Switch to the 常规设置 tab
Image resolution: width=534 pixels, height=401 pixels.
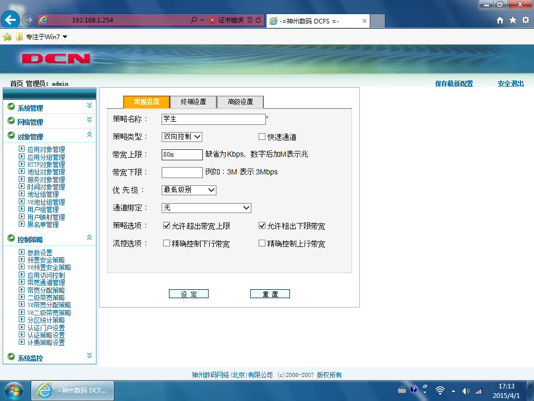pos(147,102)
